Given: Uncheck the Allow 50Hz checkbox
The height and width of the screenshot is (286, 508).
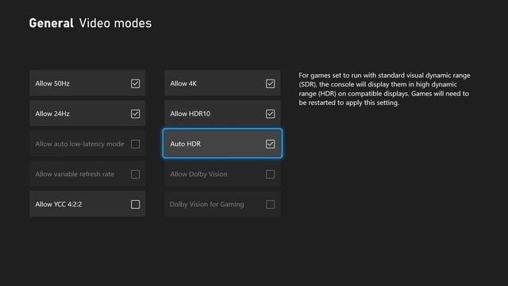Looking at the screenshot, I should pos(135,83).
